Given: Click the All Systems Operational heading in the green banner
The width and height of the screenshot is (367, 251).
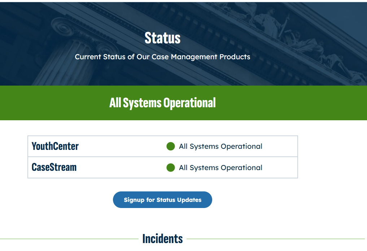Looking at the screenshot, I should 162,103.
